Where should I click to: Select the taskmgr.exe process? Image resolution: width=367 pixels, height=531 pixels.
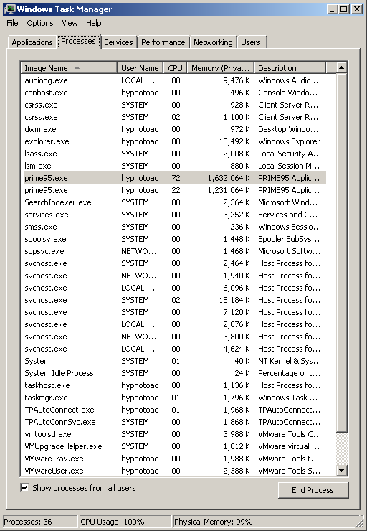point(174,398)
